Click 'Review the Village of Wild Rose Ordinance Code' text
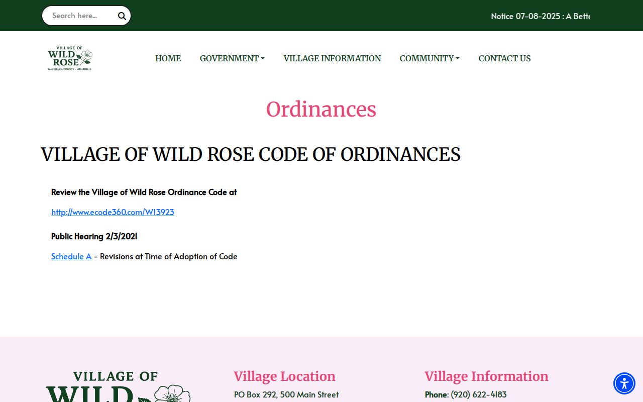This screenshot has height=402, width=643. point(144,192)
